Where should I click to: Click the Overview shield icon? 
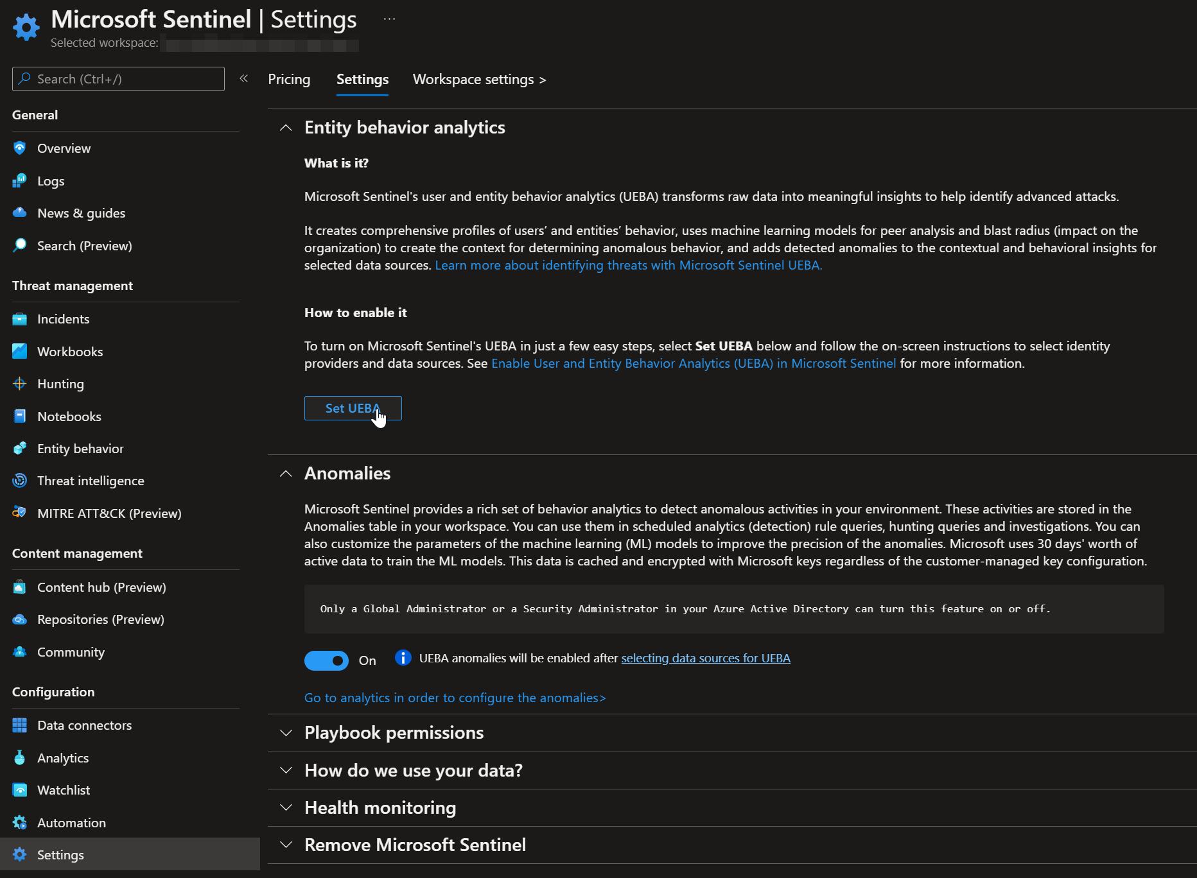coord(20,148)
